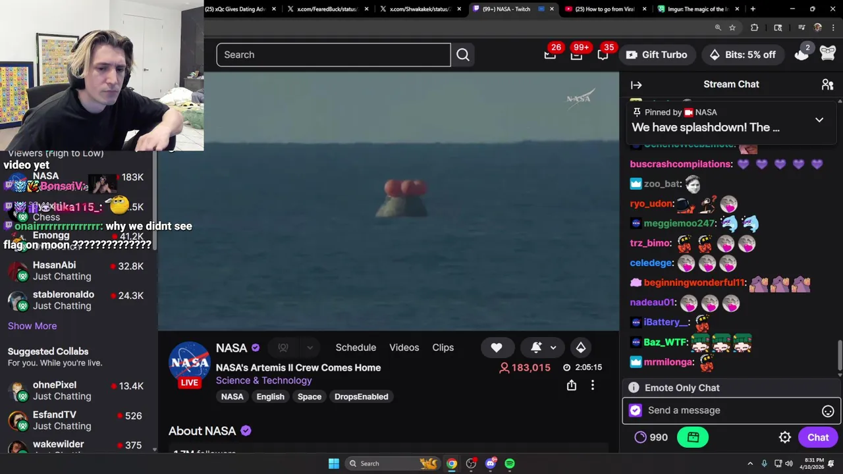Image resolution: width=843 pixels, height=474 pixels.
Task: Open the Science & Technology category link
Action: 263,381
